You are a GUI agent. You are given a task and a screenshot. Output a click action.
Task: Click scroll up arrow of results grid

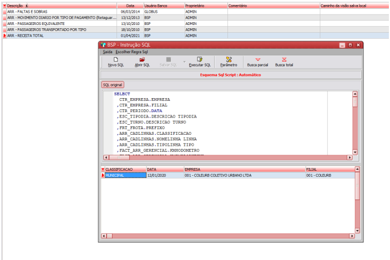click(x=357, y=169)
